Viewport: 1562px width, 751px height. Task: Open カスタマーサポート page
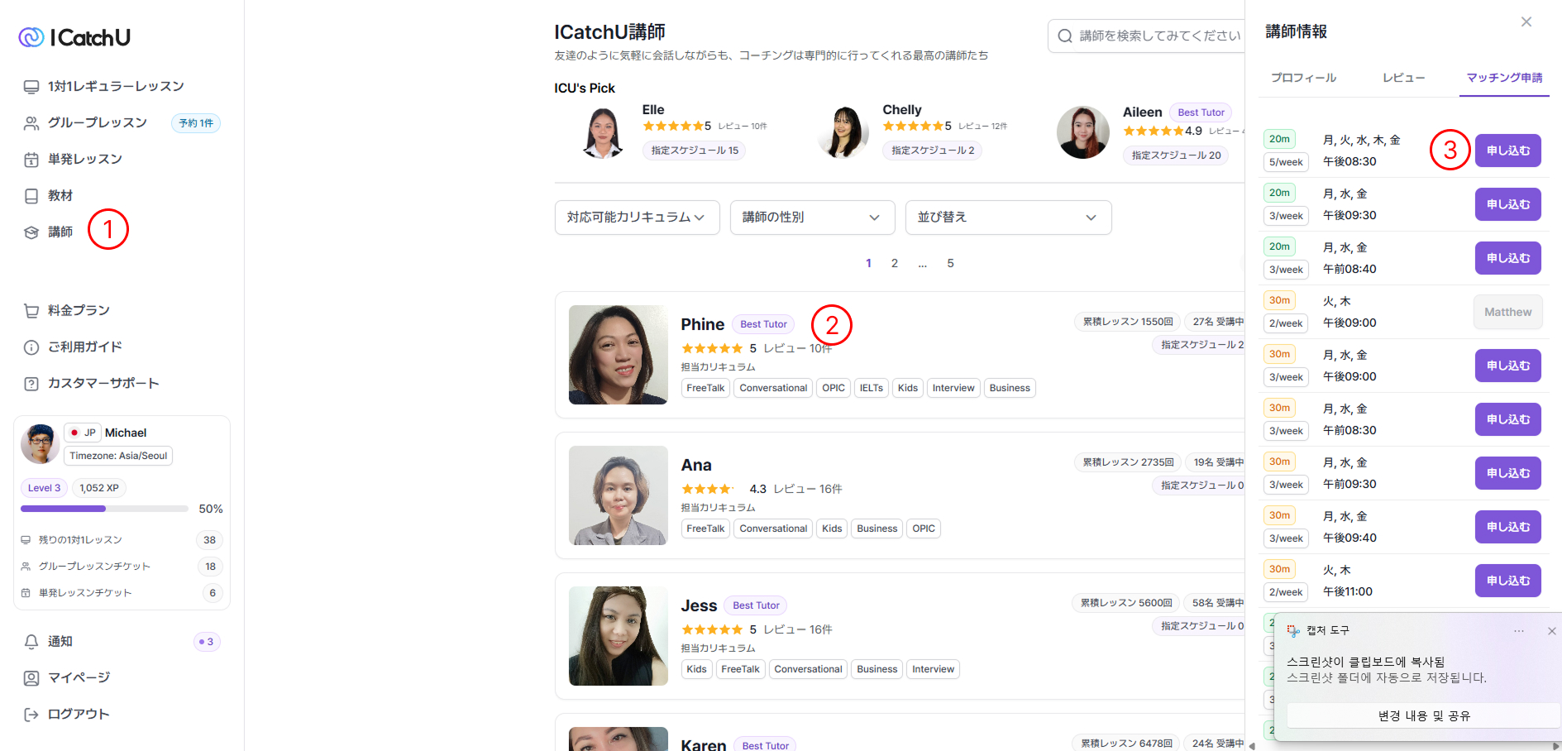(x=103, y=384)
